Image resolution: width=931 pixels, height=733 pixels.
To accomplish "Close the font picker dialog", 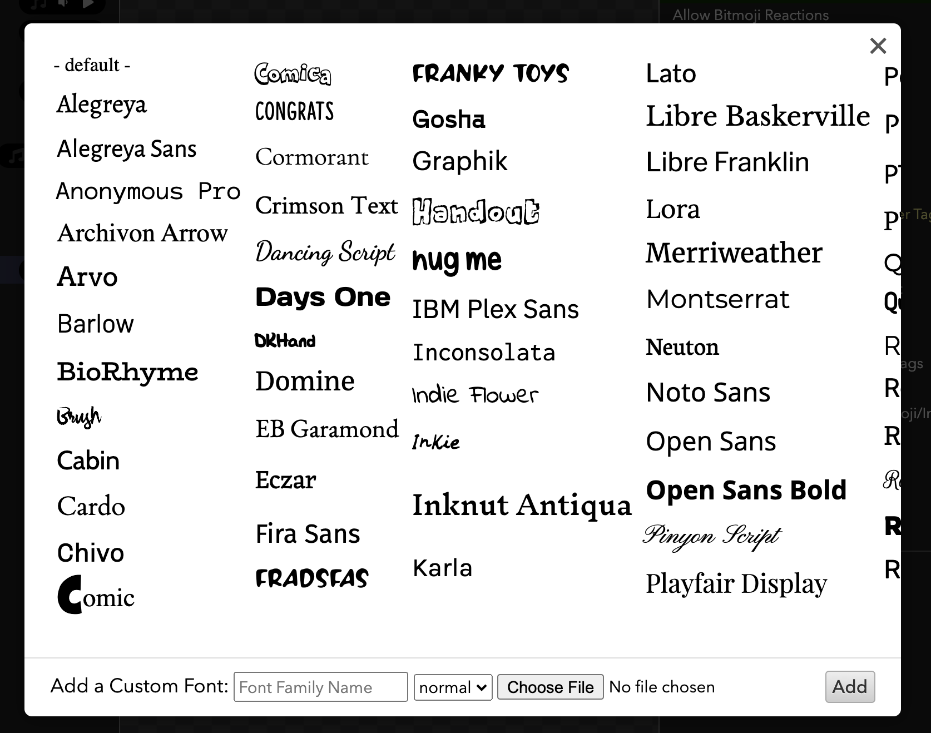I will [878, 46].
